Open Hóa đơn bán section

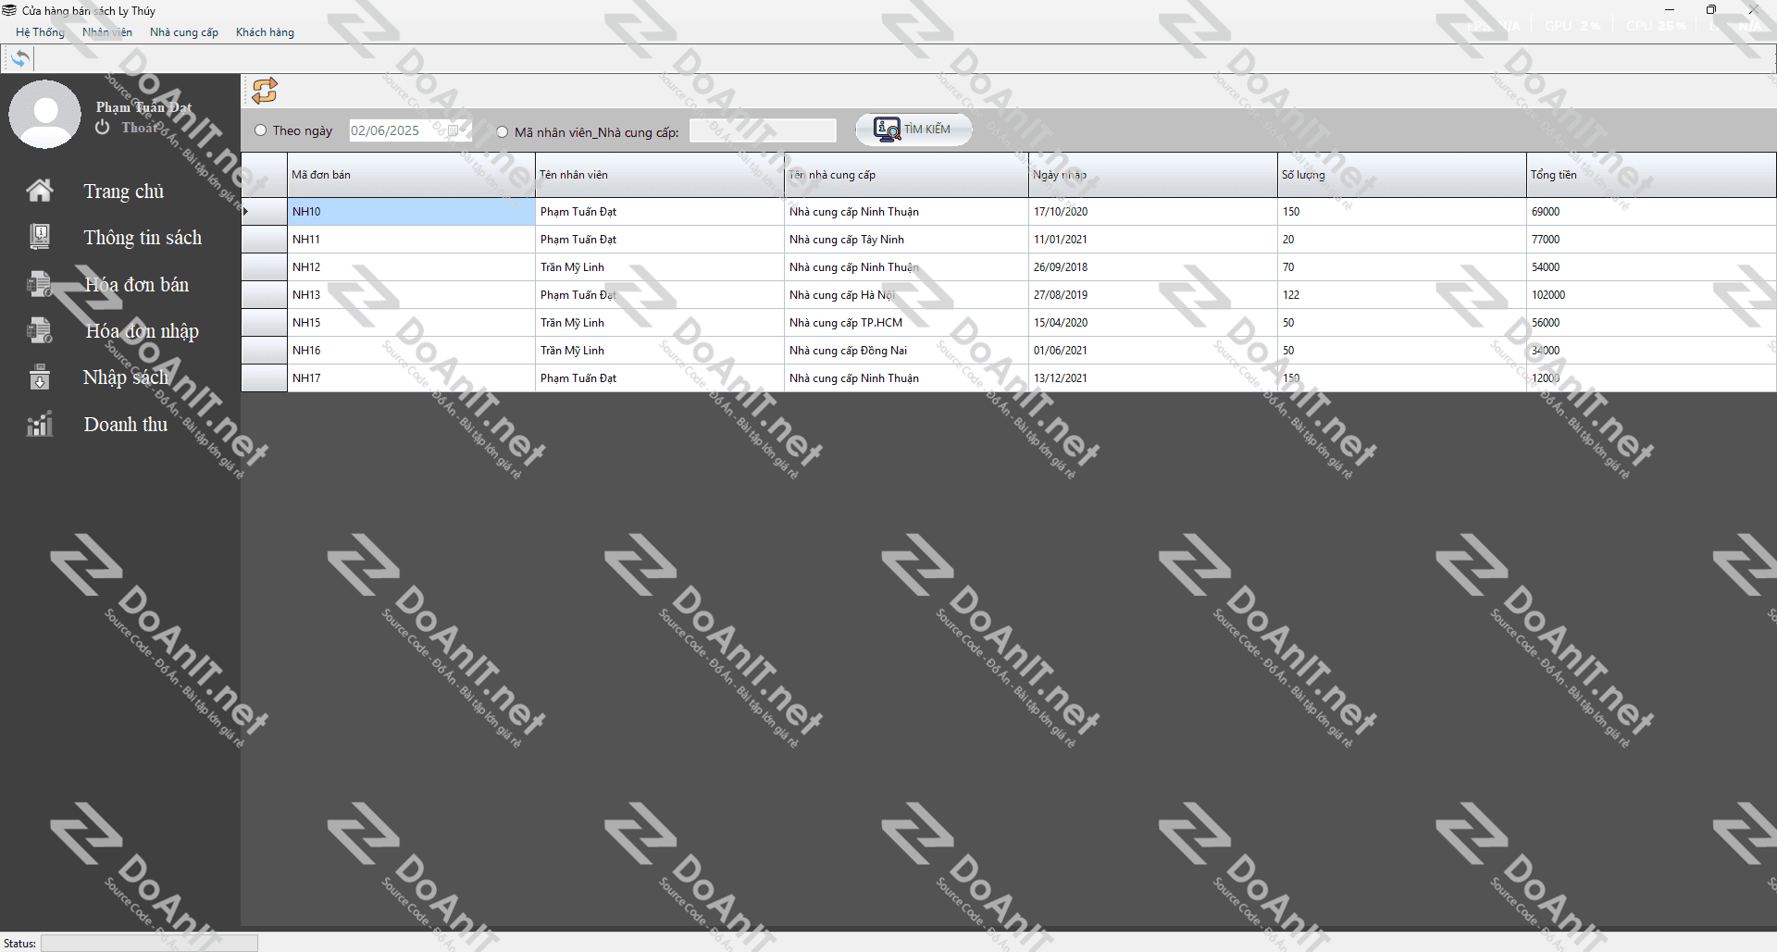(x=136, y=285)
